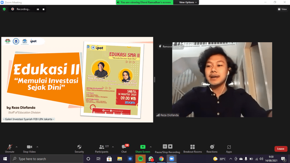
Task: Unmute the microphone
Action: [x=10, y=147]
